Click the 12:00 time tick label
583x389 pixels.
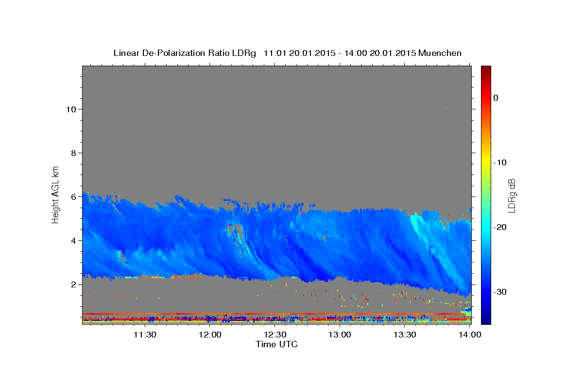point(210,335)
